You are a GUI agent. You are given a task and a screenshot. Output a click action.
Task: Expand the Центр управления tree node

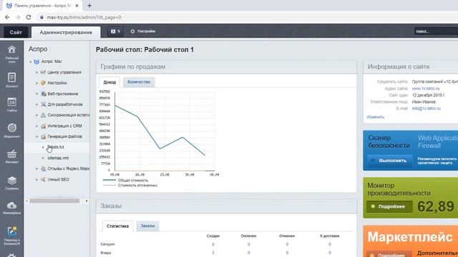tap(36, 72)
